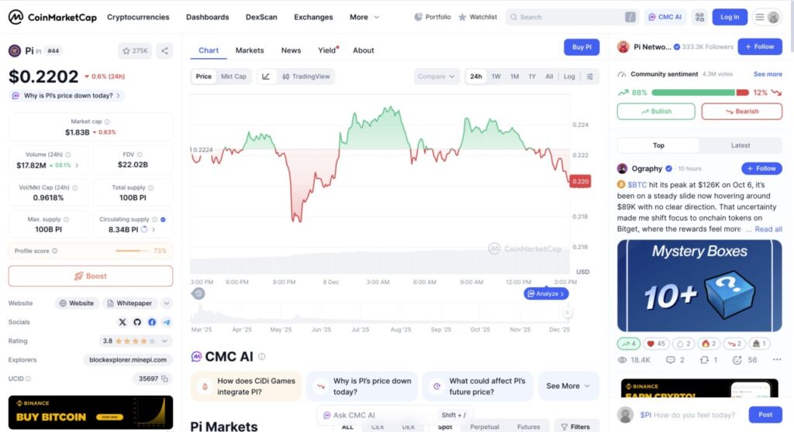The image size is (794, 432).
Task: Expand the Rating 3.8 details chevron
Action: tap(165, 341)
